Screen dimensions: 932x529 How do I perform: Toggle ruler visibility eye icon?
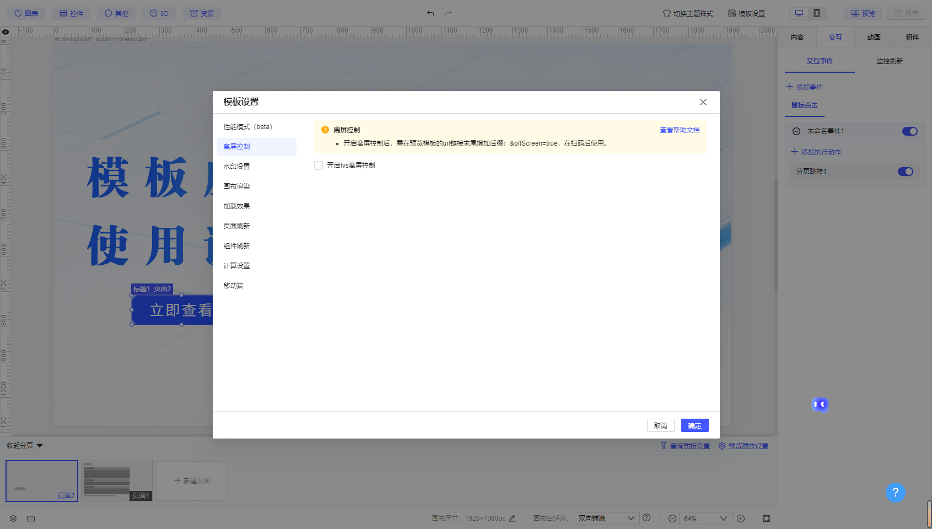click(6, 32)
